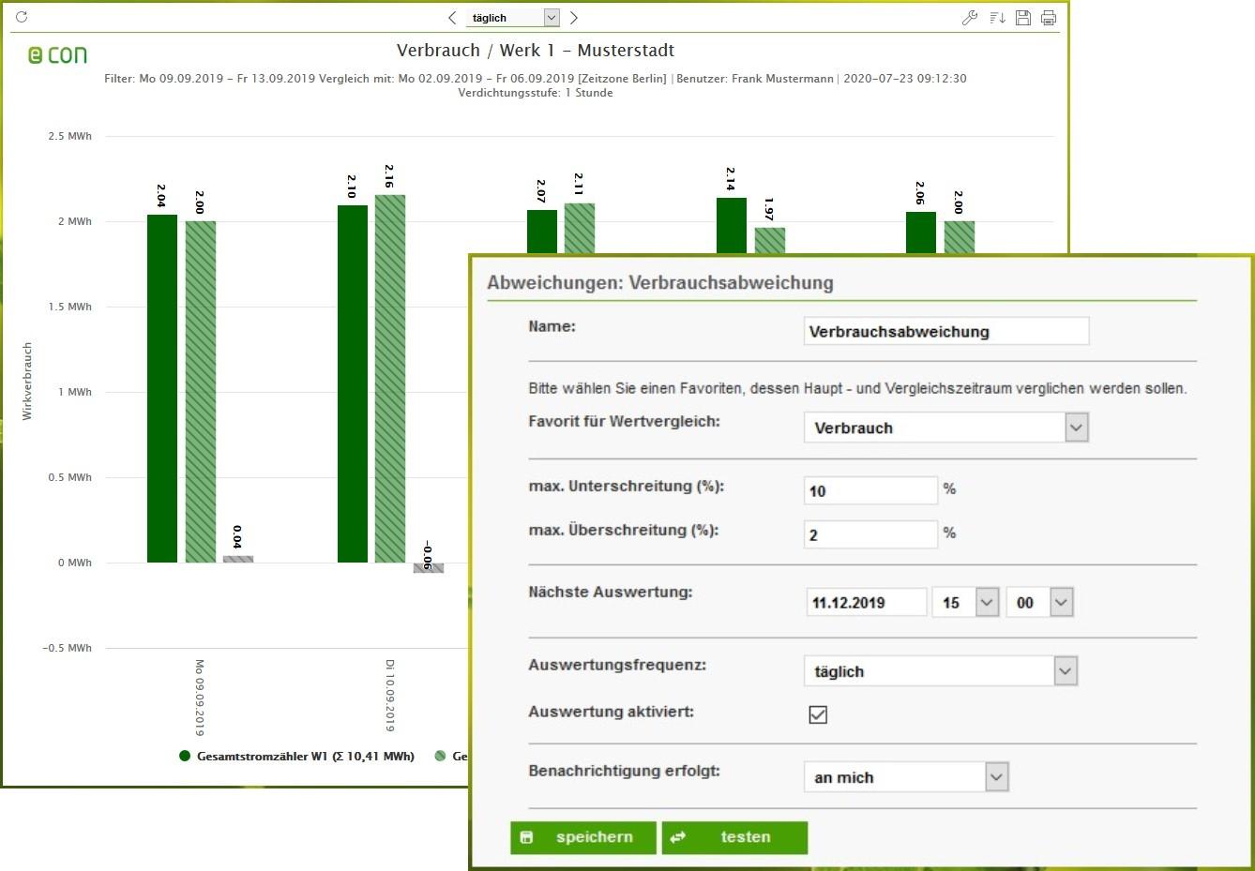Click the Name field containing Verbrauchsabweichung
The height and width of the screenshot is (871, 1255).
(x=945, y=331)
